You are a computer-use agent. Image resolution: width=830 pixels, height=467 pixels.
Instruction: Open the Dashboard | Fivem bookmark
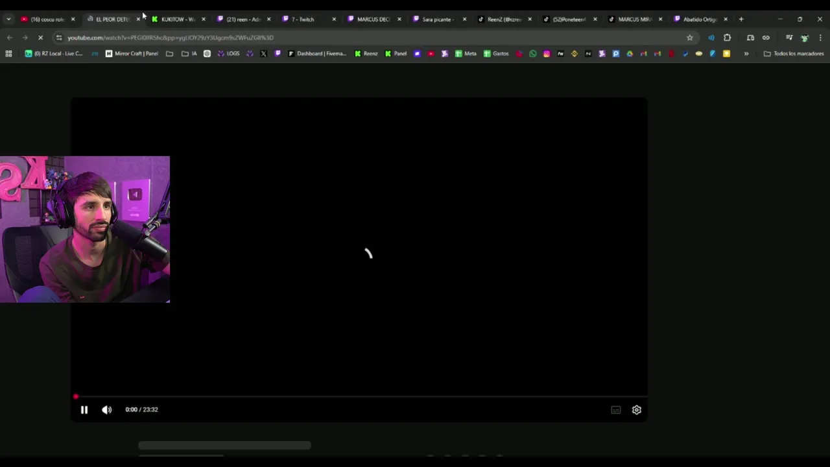coord(317,54)
